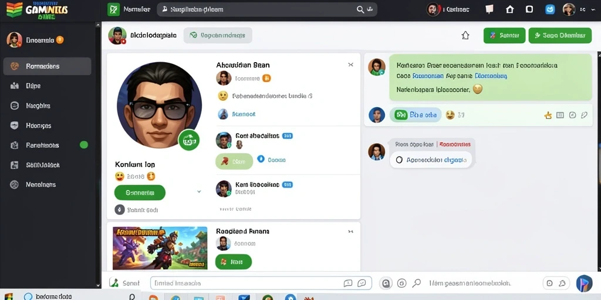
Task: Click the blue bird icon in top bar
Action: pyautogui.click(x=550, y=9)
